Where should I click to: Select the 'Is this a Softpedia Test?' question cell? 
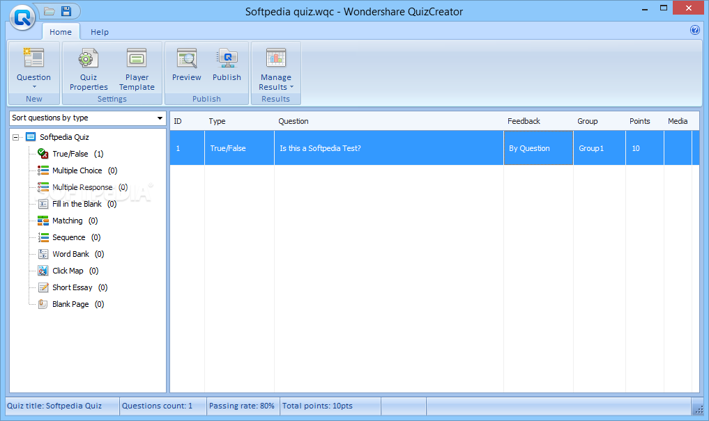point(389,148)
